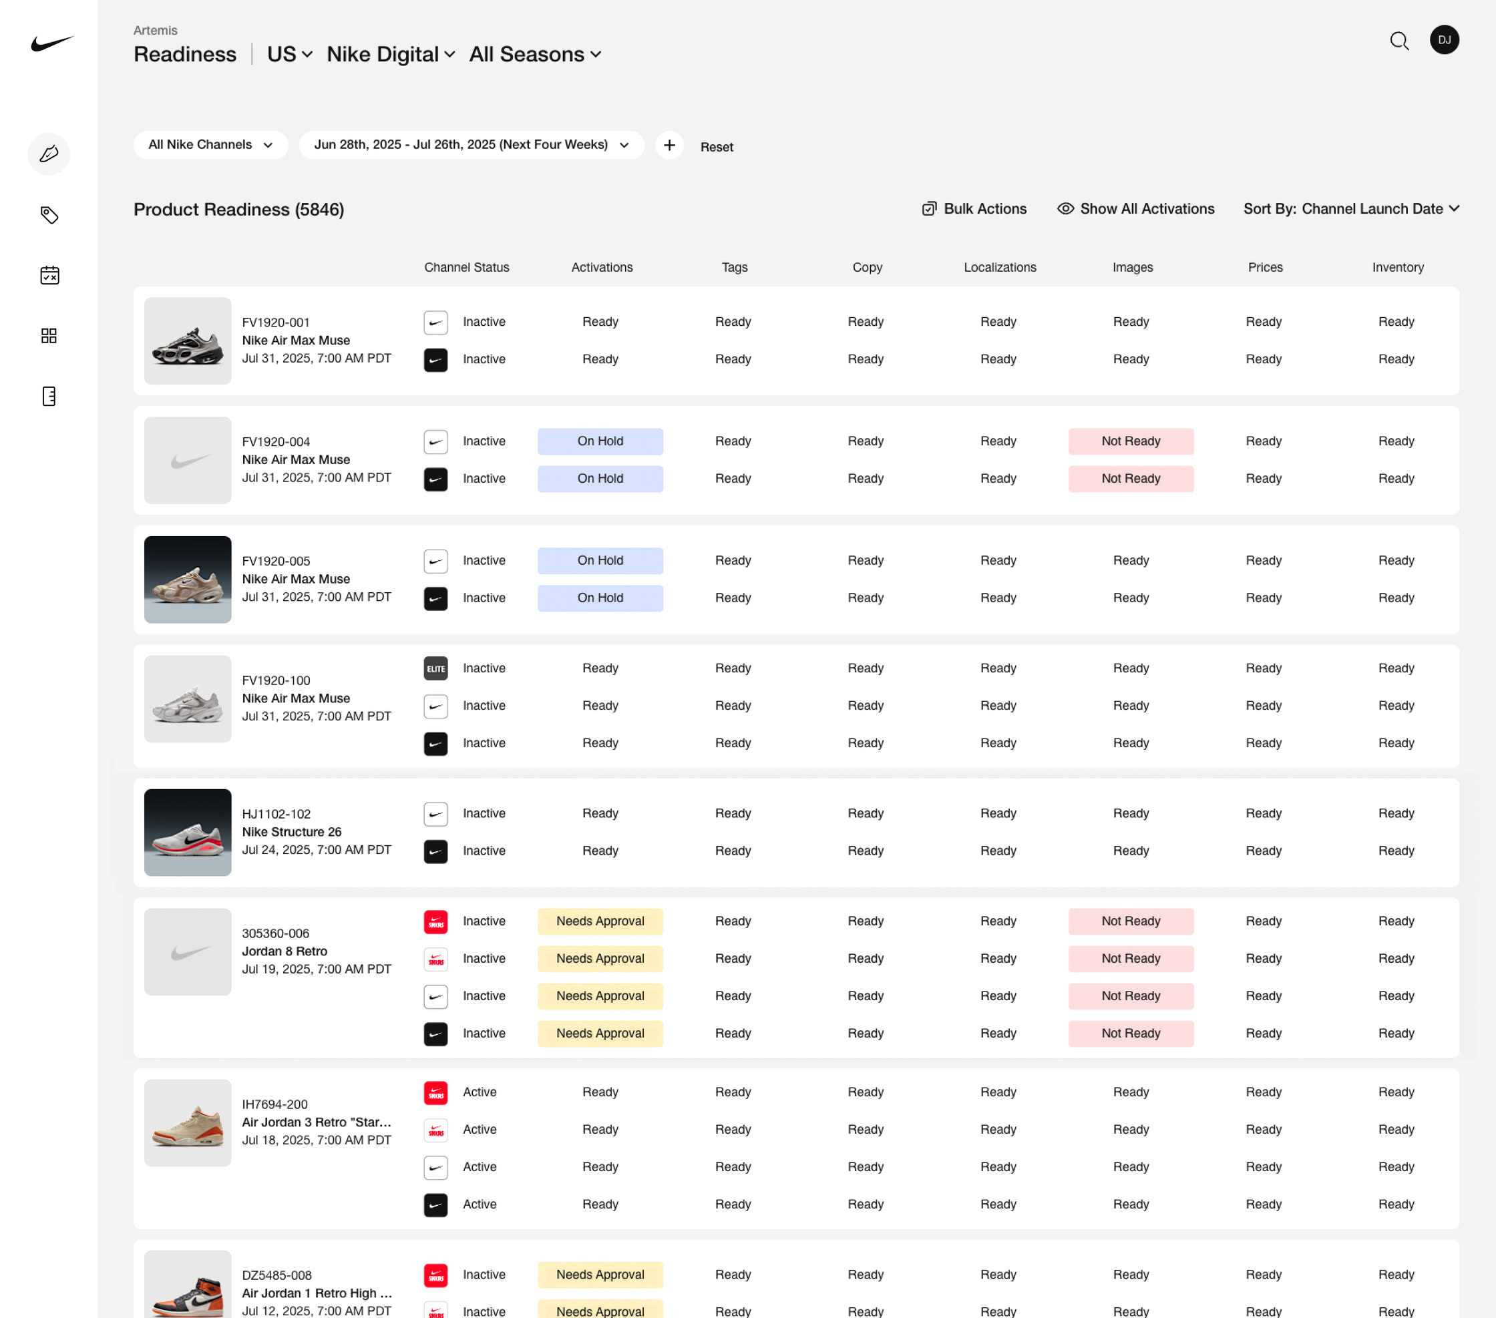Click the Prices column header
The width and height of the screenshot is (1496, 1318).
1265,267
